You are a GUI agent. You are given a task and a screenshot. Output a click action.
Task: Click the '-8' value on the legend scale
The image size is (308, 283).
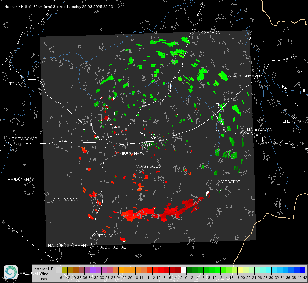click(x=164, y=278)
